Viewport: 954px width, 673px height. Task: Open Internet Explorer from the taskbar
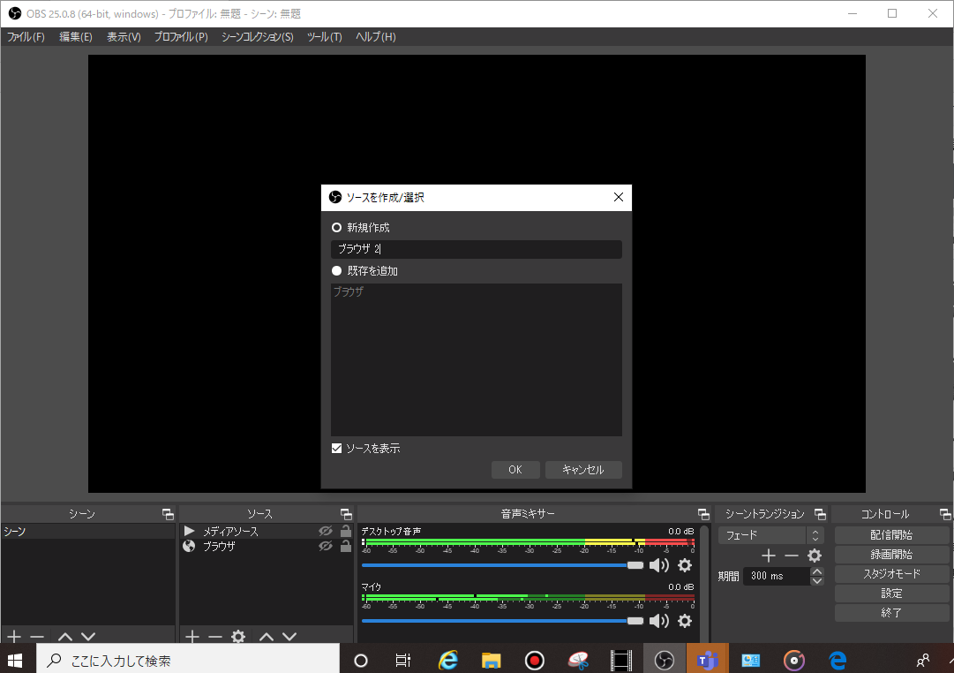click(x=447, y=660)
